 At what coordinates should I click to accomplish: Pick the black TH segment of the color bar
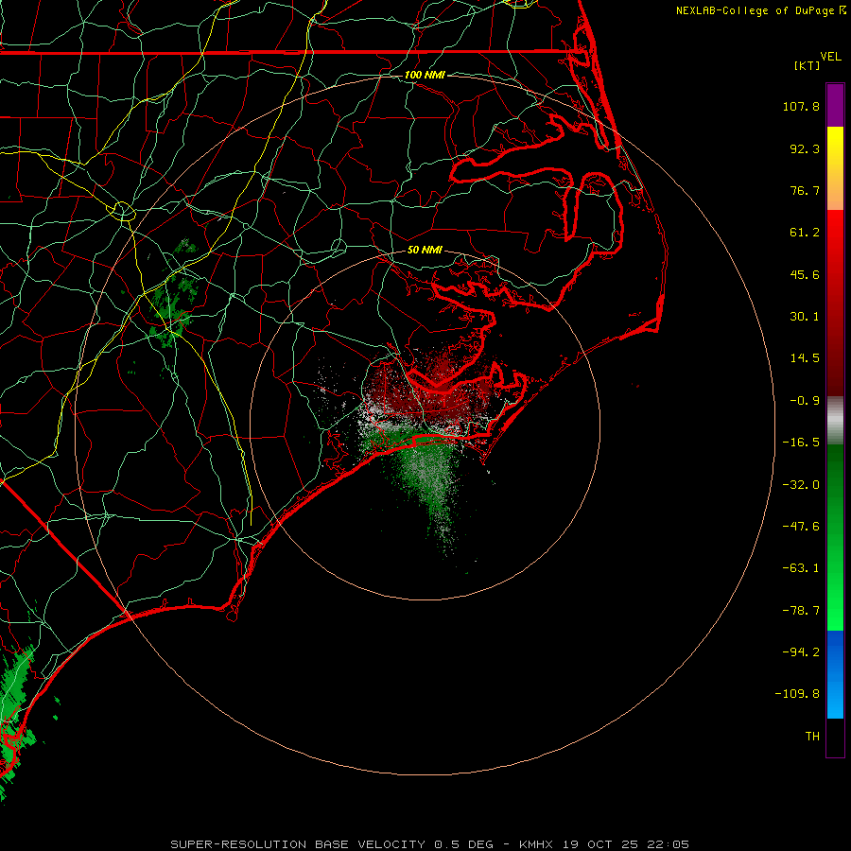835,738
